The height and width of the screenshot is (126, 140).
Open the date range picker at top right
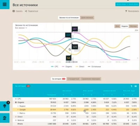(x=127, y=4)
